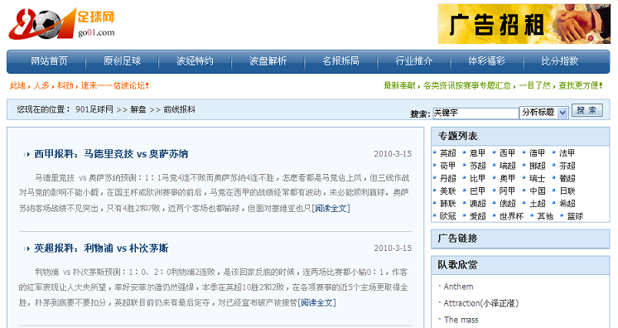Viewport: 618px width, 328px height.
Task: Open 欧冠 in the topic list
Action: pyautogui.click(x=447, y=216)
